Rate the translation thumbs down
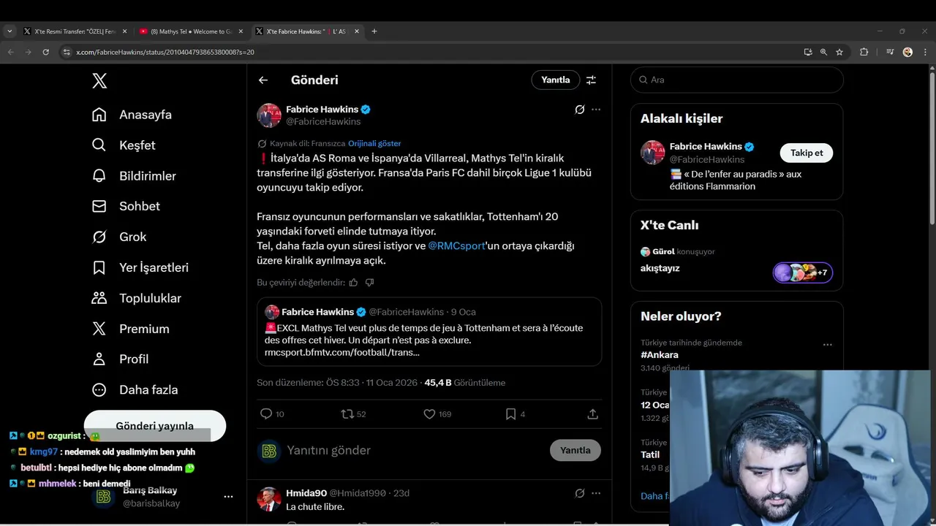The width and height of the screenshot is (936, 526). pyautogui.click(x=369, y=282)
